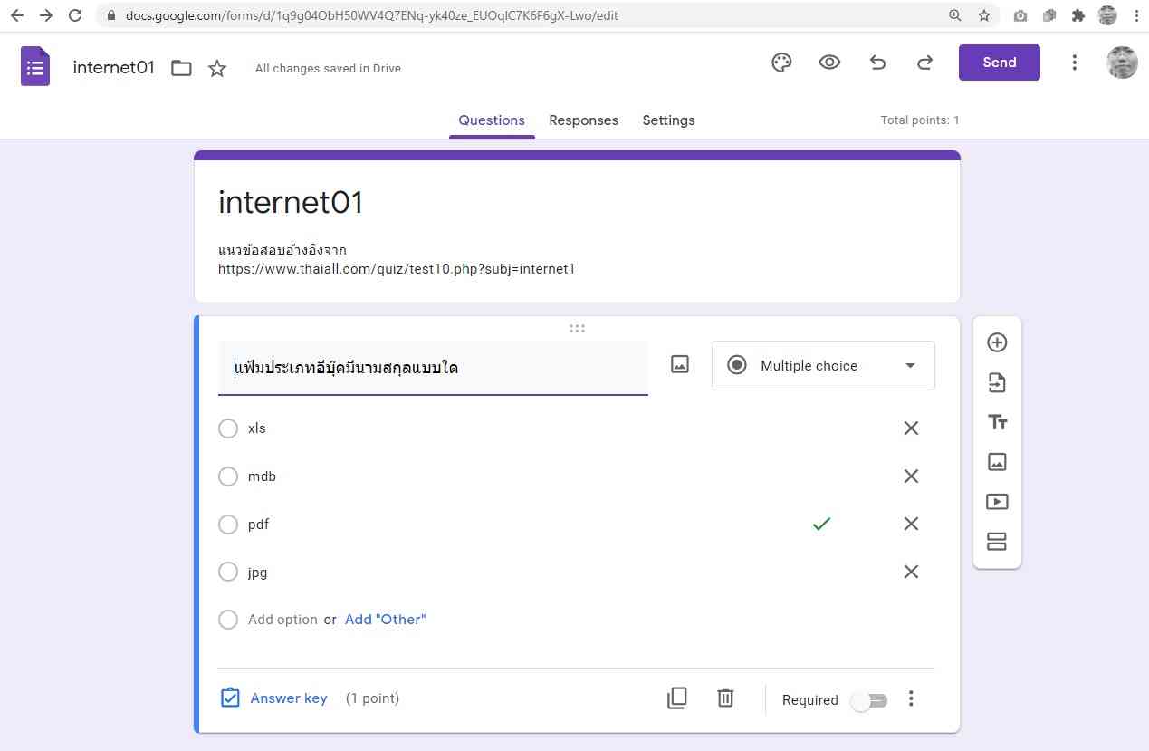1149x751 pixels.
Task: Add a video from sidebar
Action: 997,502
